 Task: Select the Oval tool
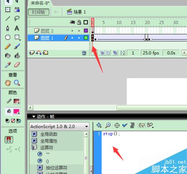click(x=8, y=37)
